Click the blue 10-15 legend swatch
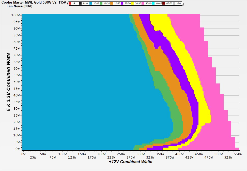The height and width of the screenshot is (171, 247). 91,4
